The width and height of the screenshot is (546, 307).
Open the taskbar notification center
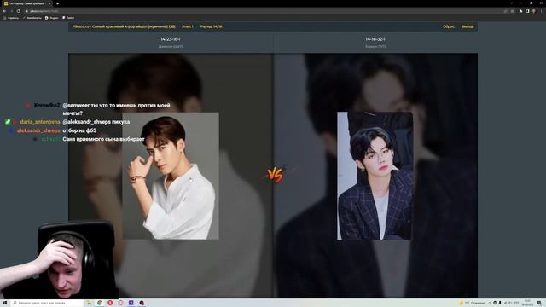pos(539,303)
